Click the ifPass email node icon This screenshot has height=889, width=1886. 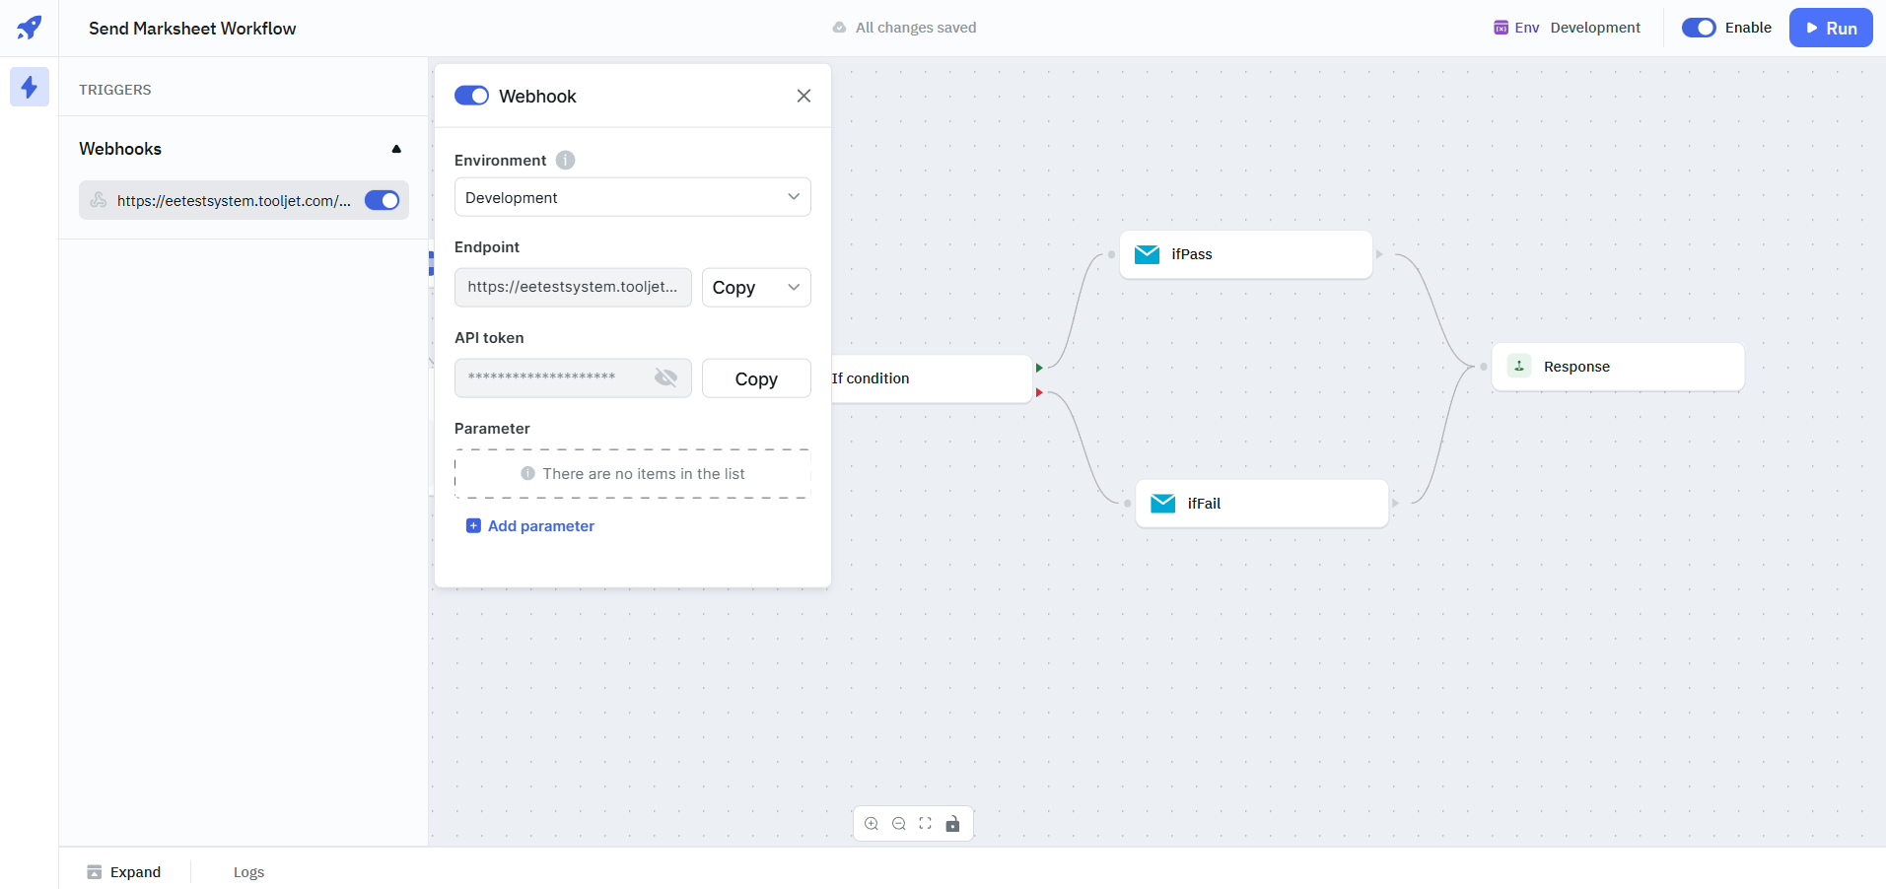tap(1147, 254)
